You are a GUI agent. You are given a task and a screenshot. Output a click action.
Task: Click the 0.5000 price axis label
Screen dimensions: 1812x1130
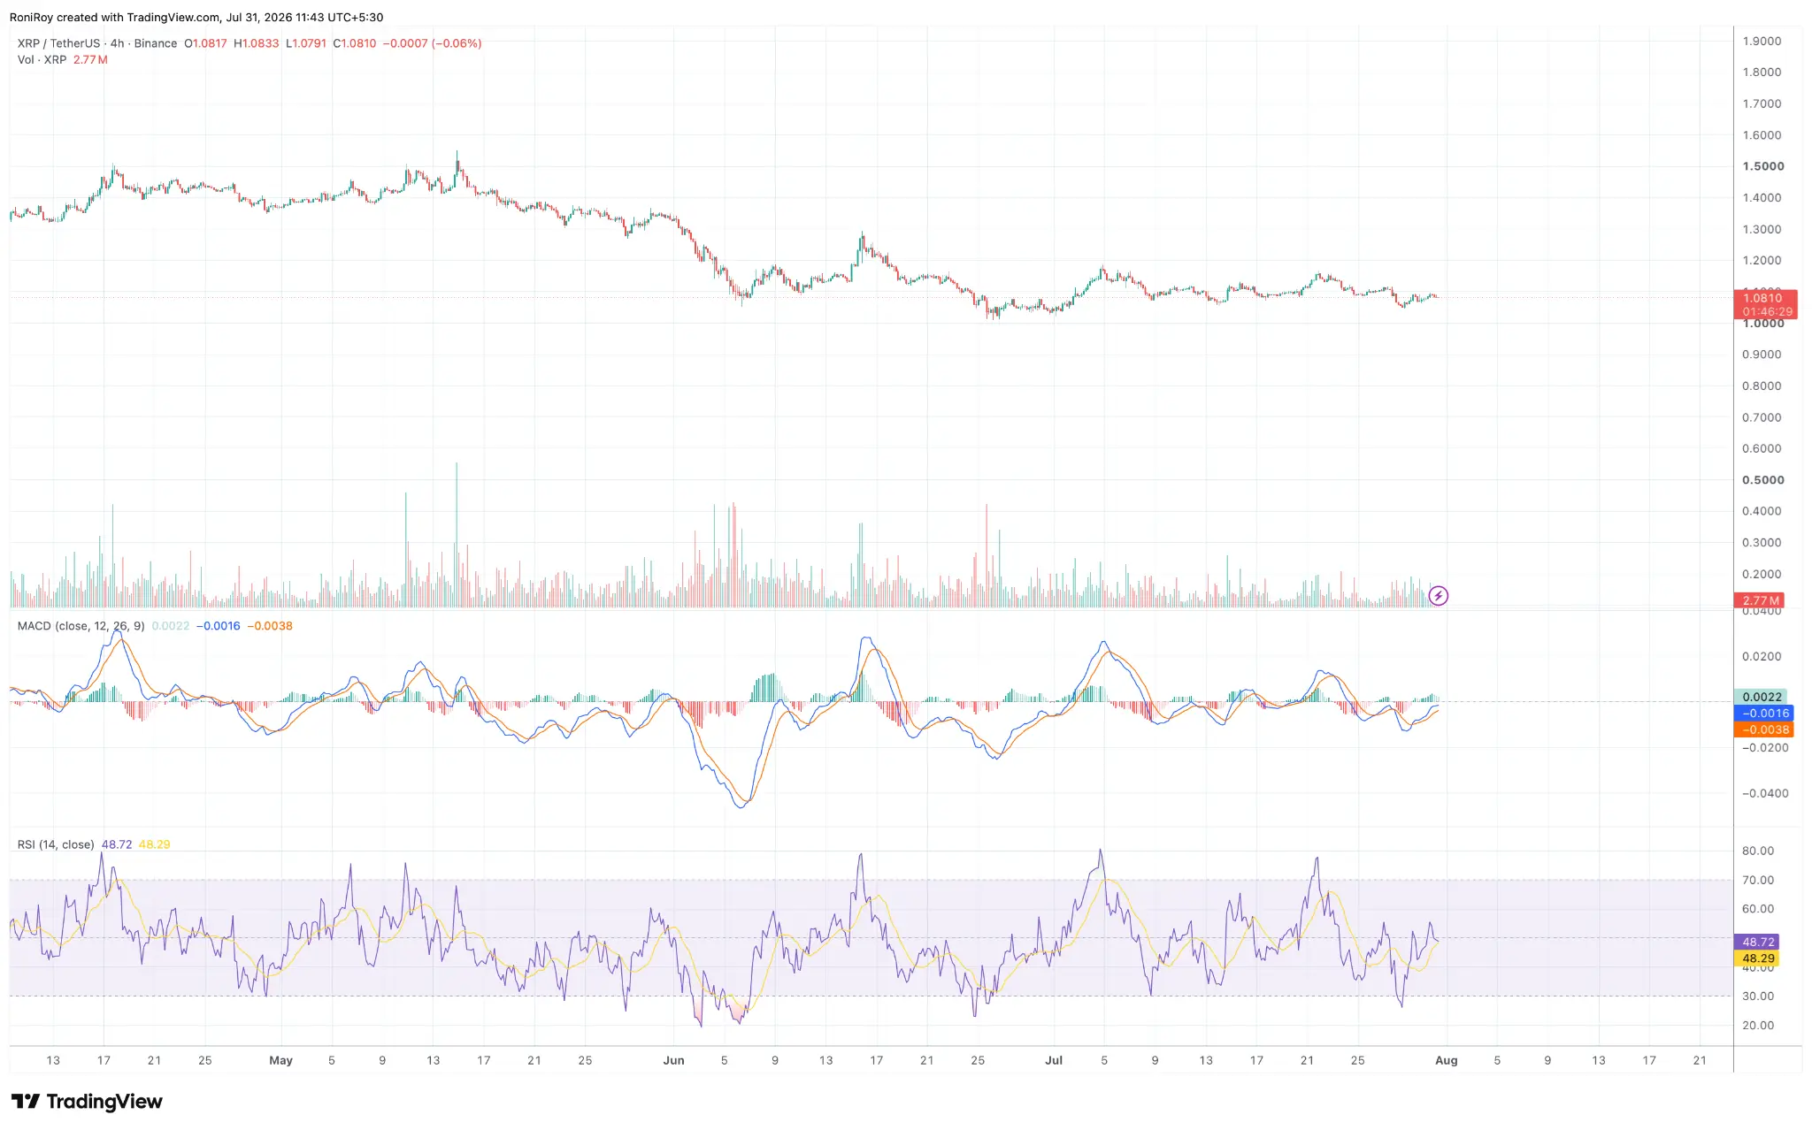click(x=1763, y=480)
